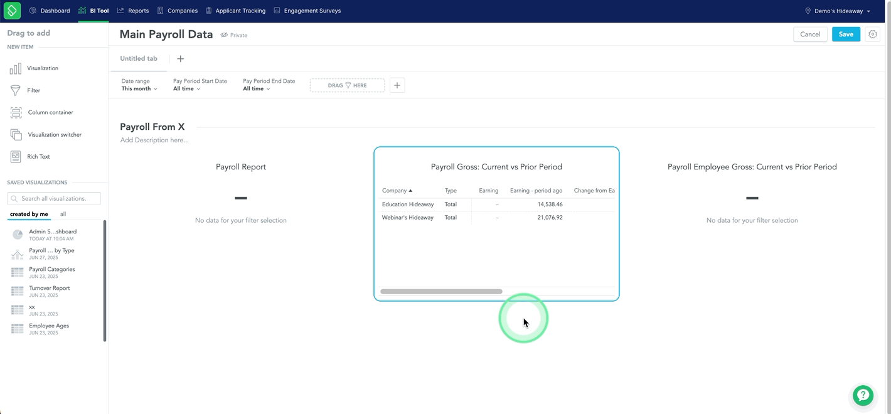Click the xx visualization table icon
891x414 pixels.
(x=18, y=310)
